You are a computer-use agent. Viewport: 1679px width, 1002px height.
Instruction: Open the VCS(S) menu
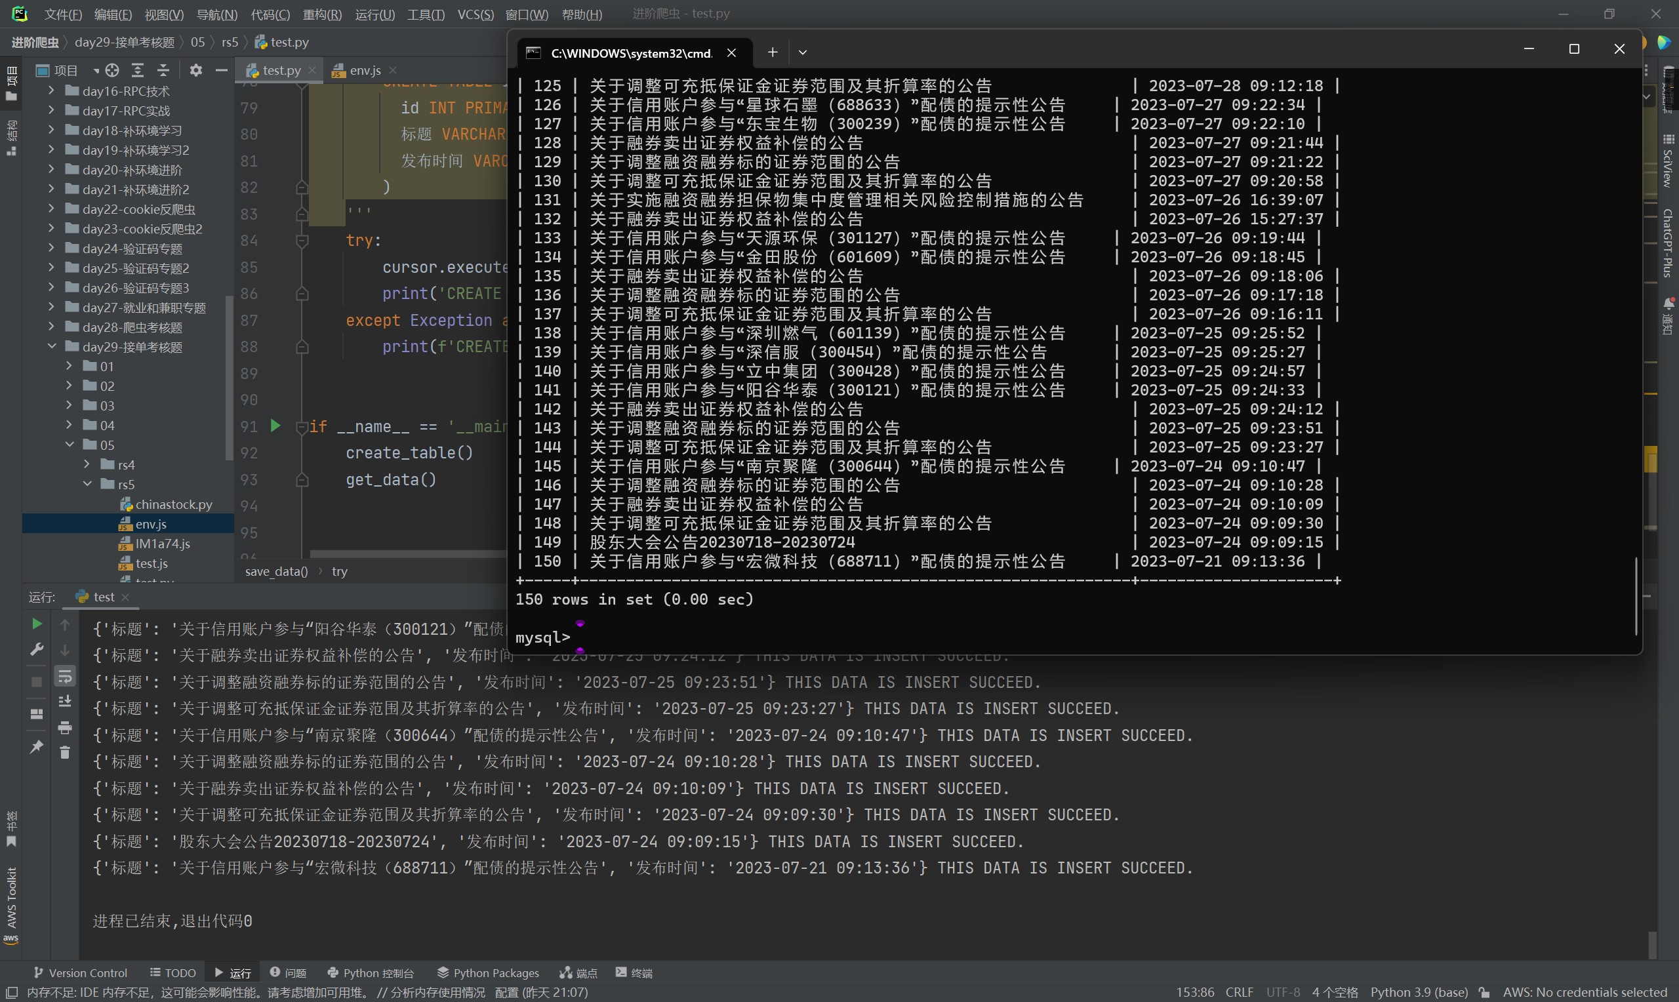(475, 14)
